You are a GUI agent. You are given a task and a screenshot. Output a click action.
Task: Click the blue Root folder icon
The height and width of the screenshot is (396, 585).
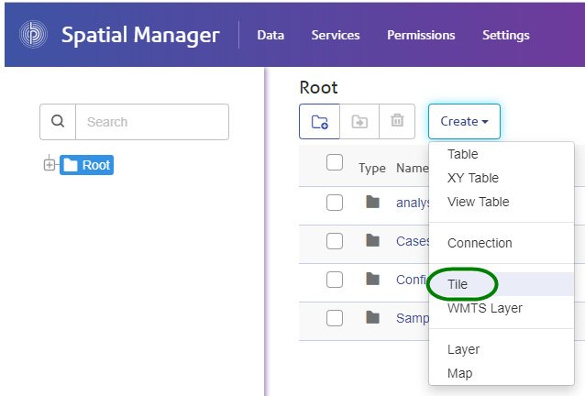pyautogui.click(x=71, y=166)
